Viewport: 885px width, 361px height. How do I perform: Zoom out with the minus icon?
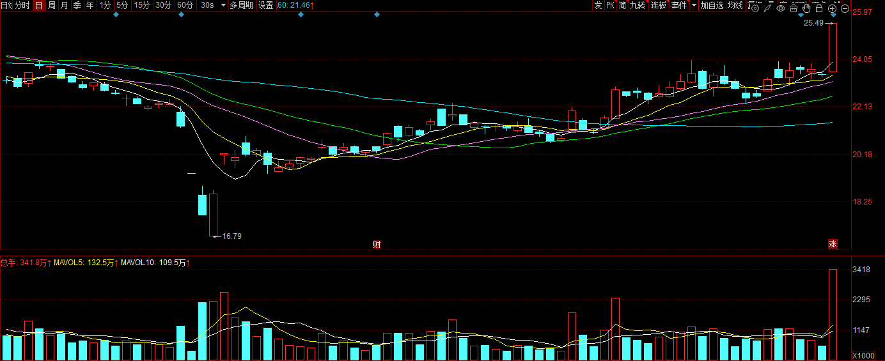[x=845, y=8]
